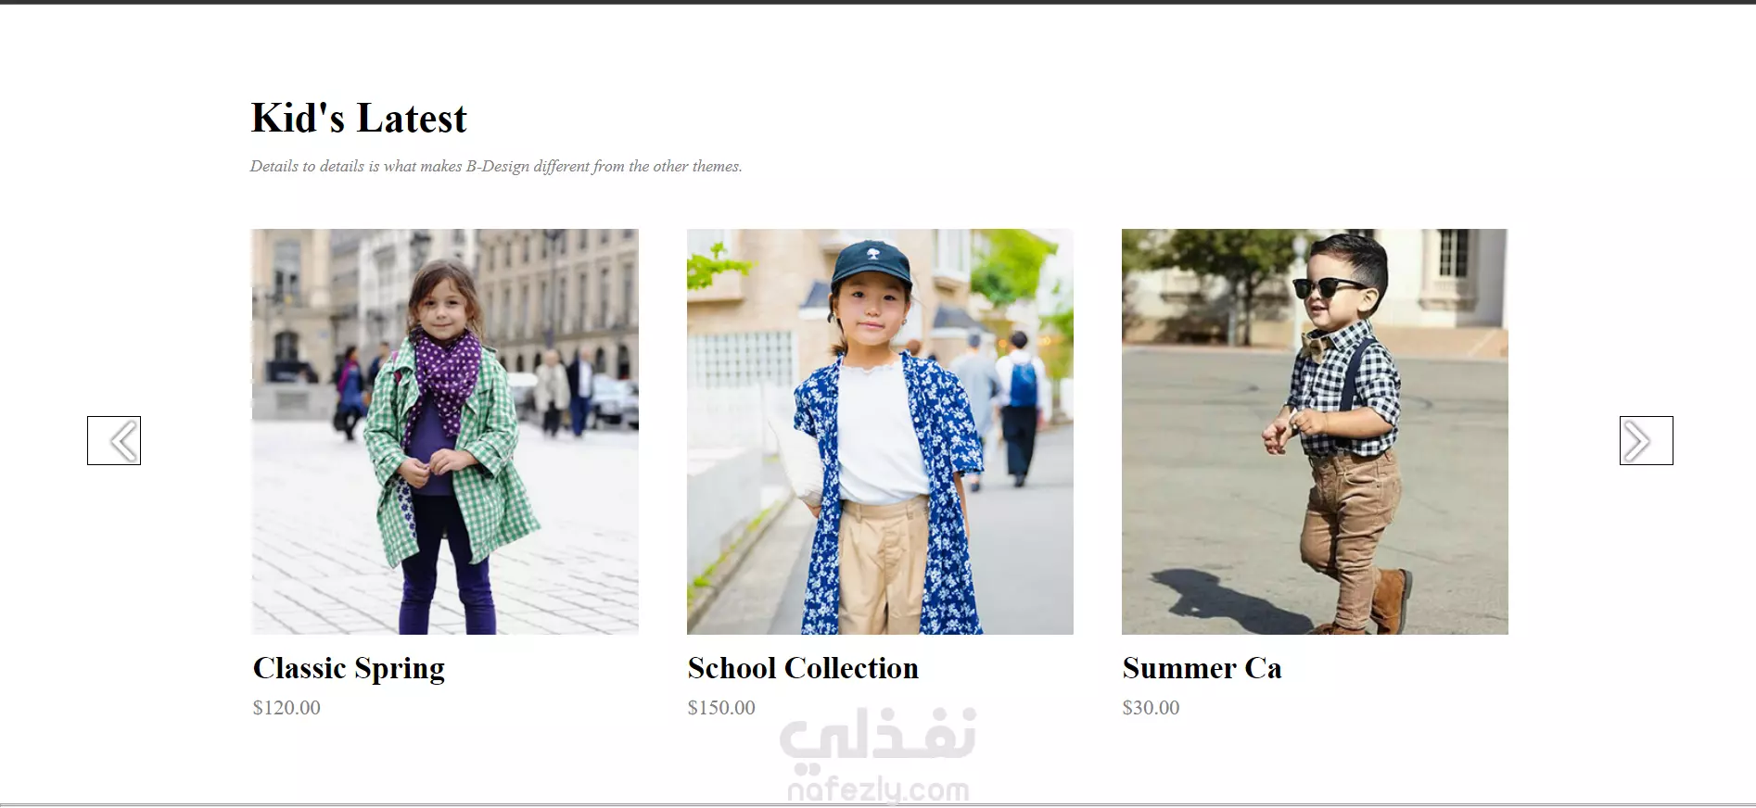This screenshot has width=1756, height=808.
Task: Open the Classic Spring product photo
Action: coord(445,432)
